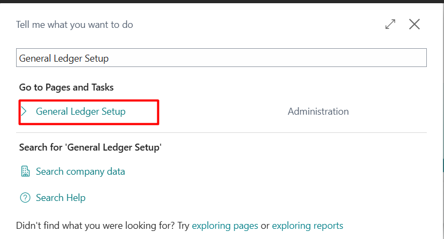Click the word 'Try' before exploring pages
The width and height of the screenshot is (444, 239).
(183, 226)
